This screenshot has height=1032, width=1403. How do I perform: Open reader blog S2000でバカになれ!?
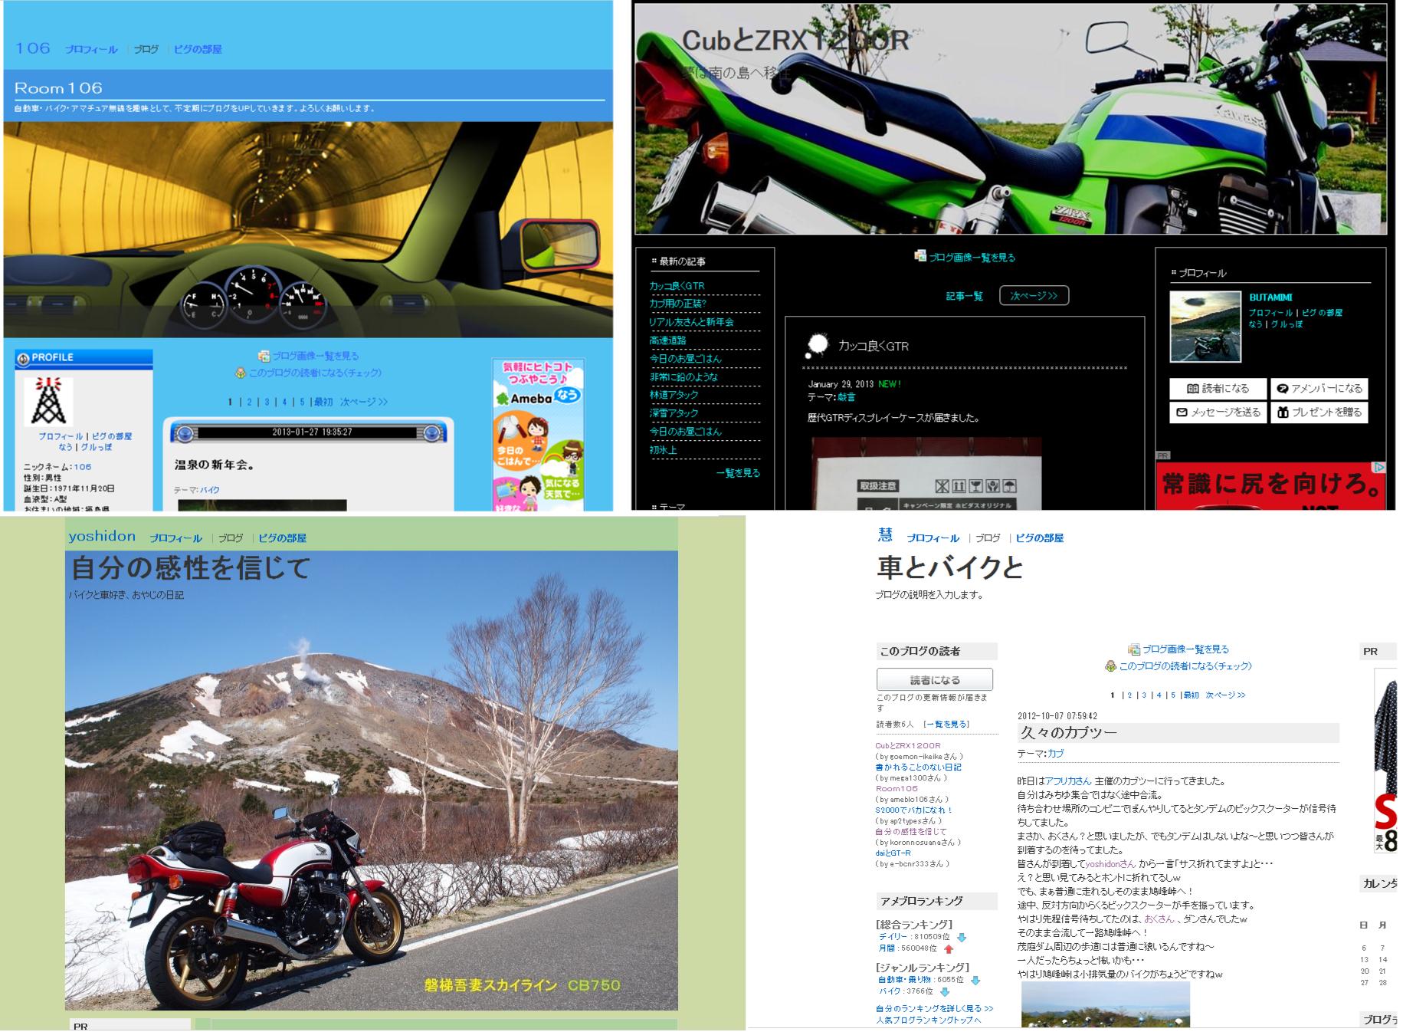pos(914,810)
